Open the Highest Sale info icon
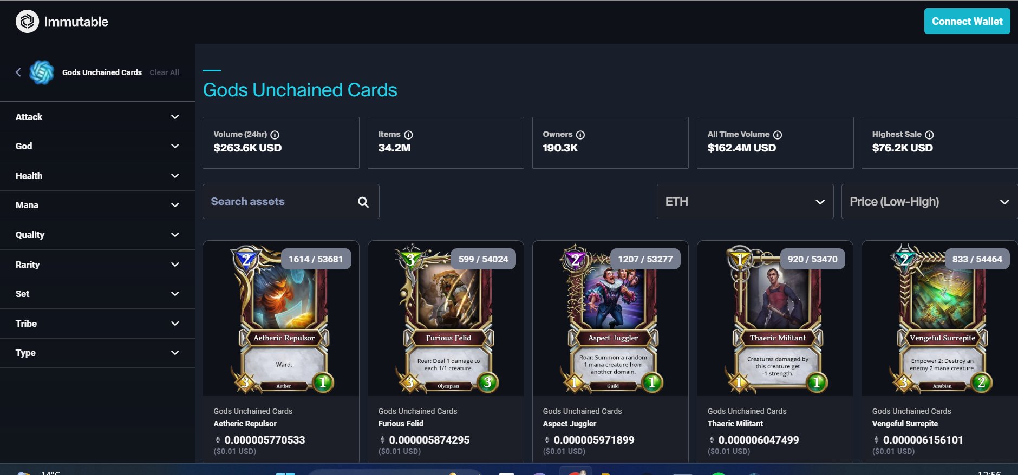The height and width of the screenshot is (475, 1018). [x=929, y=135]
